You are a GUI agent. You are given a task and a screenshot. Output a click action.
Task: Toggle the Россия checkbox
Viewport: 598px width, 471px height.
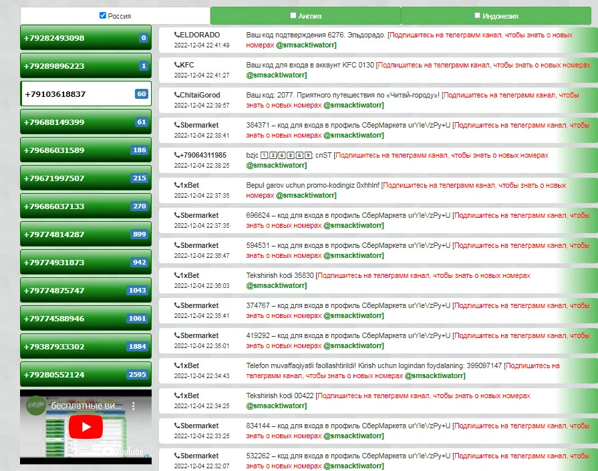tap(103, 15)
